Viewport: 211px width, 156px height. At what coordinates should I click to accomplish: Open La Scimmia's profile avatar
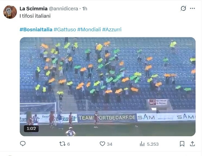pos(10,12)
